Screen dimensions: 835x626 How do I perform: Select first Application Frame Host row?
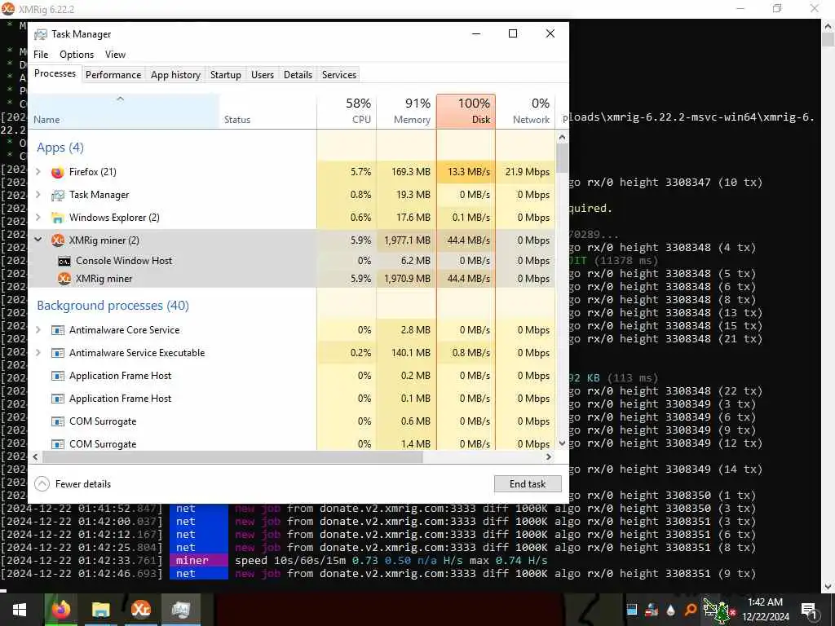(292, 376)
